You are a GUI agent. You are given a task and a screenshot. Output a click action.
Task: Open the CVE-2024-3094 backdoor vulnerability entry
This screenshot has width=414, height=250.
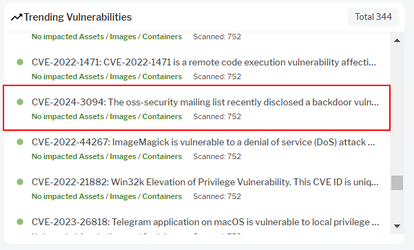(205, 102)
